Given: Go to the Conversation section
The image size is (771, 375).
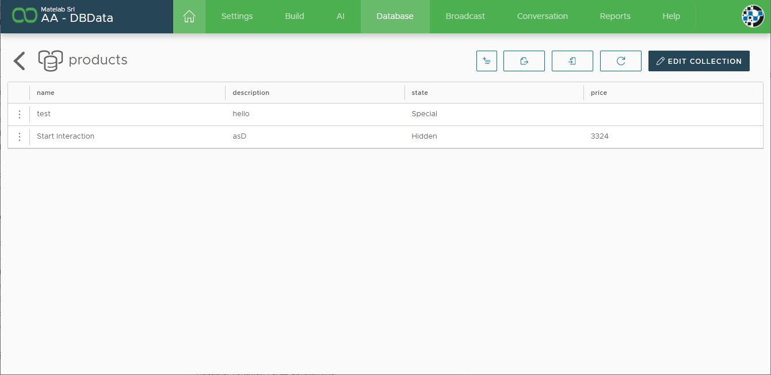Looking at the screenshot, I should (x=542, y=16).
